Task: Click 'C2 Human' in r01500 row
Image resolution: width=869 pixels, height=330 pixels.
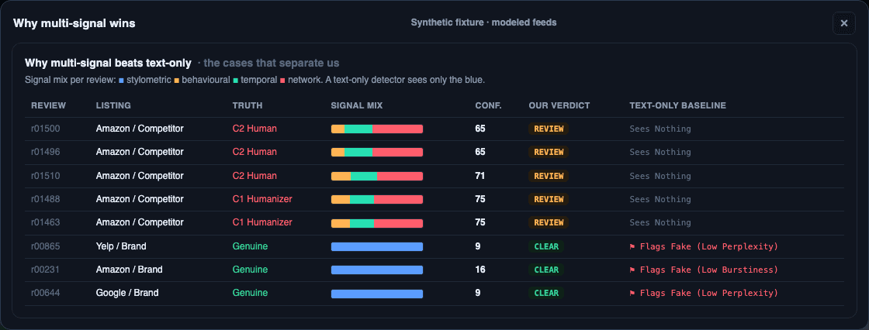Action: point(254,129)
